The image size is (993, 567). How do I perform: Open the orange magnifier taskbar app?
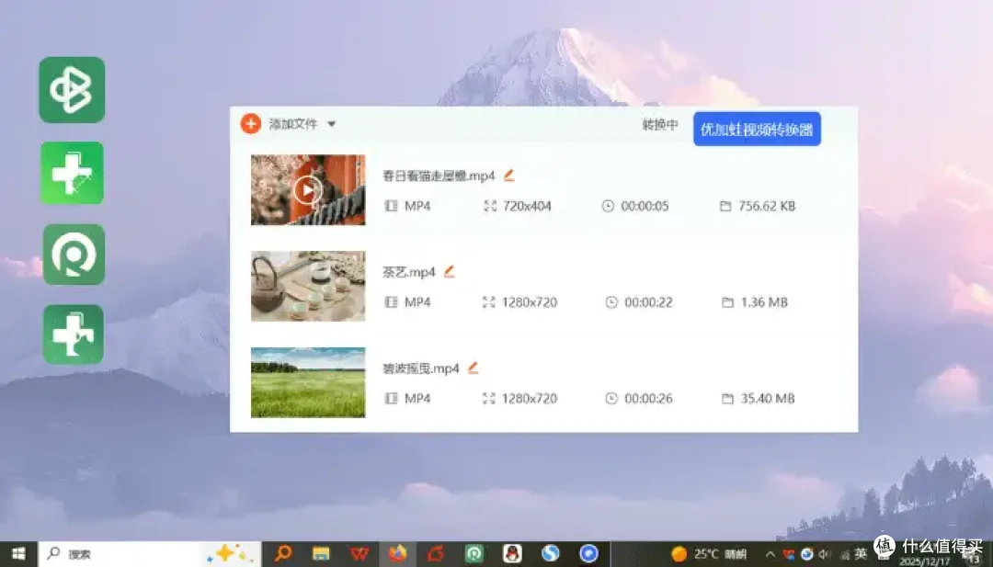[x=283, y=554]
